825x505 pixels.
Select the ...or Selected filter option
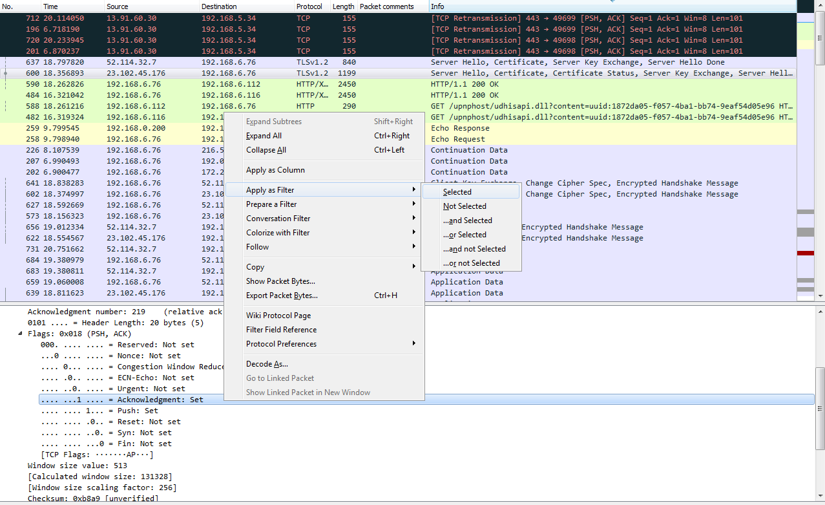tap(464, 235)
